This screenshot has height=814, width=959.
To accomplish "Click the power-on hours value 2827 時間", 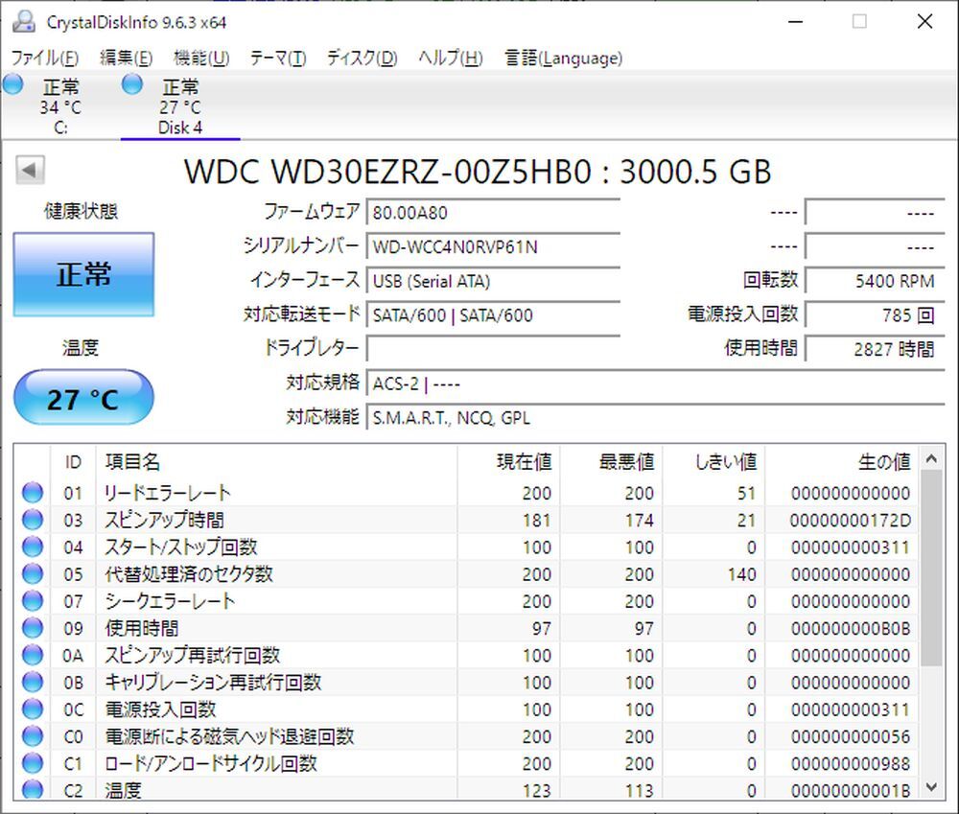I will click(x=875, y=349).
